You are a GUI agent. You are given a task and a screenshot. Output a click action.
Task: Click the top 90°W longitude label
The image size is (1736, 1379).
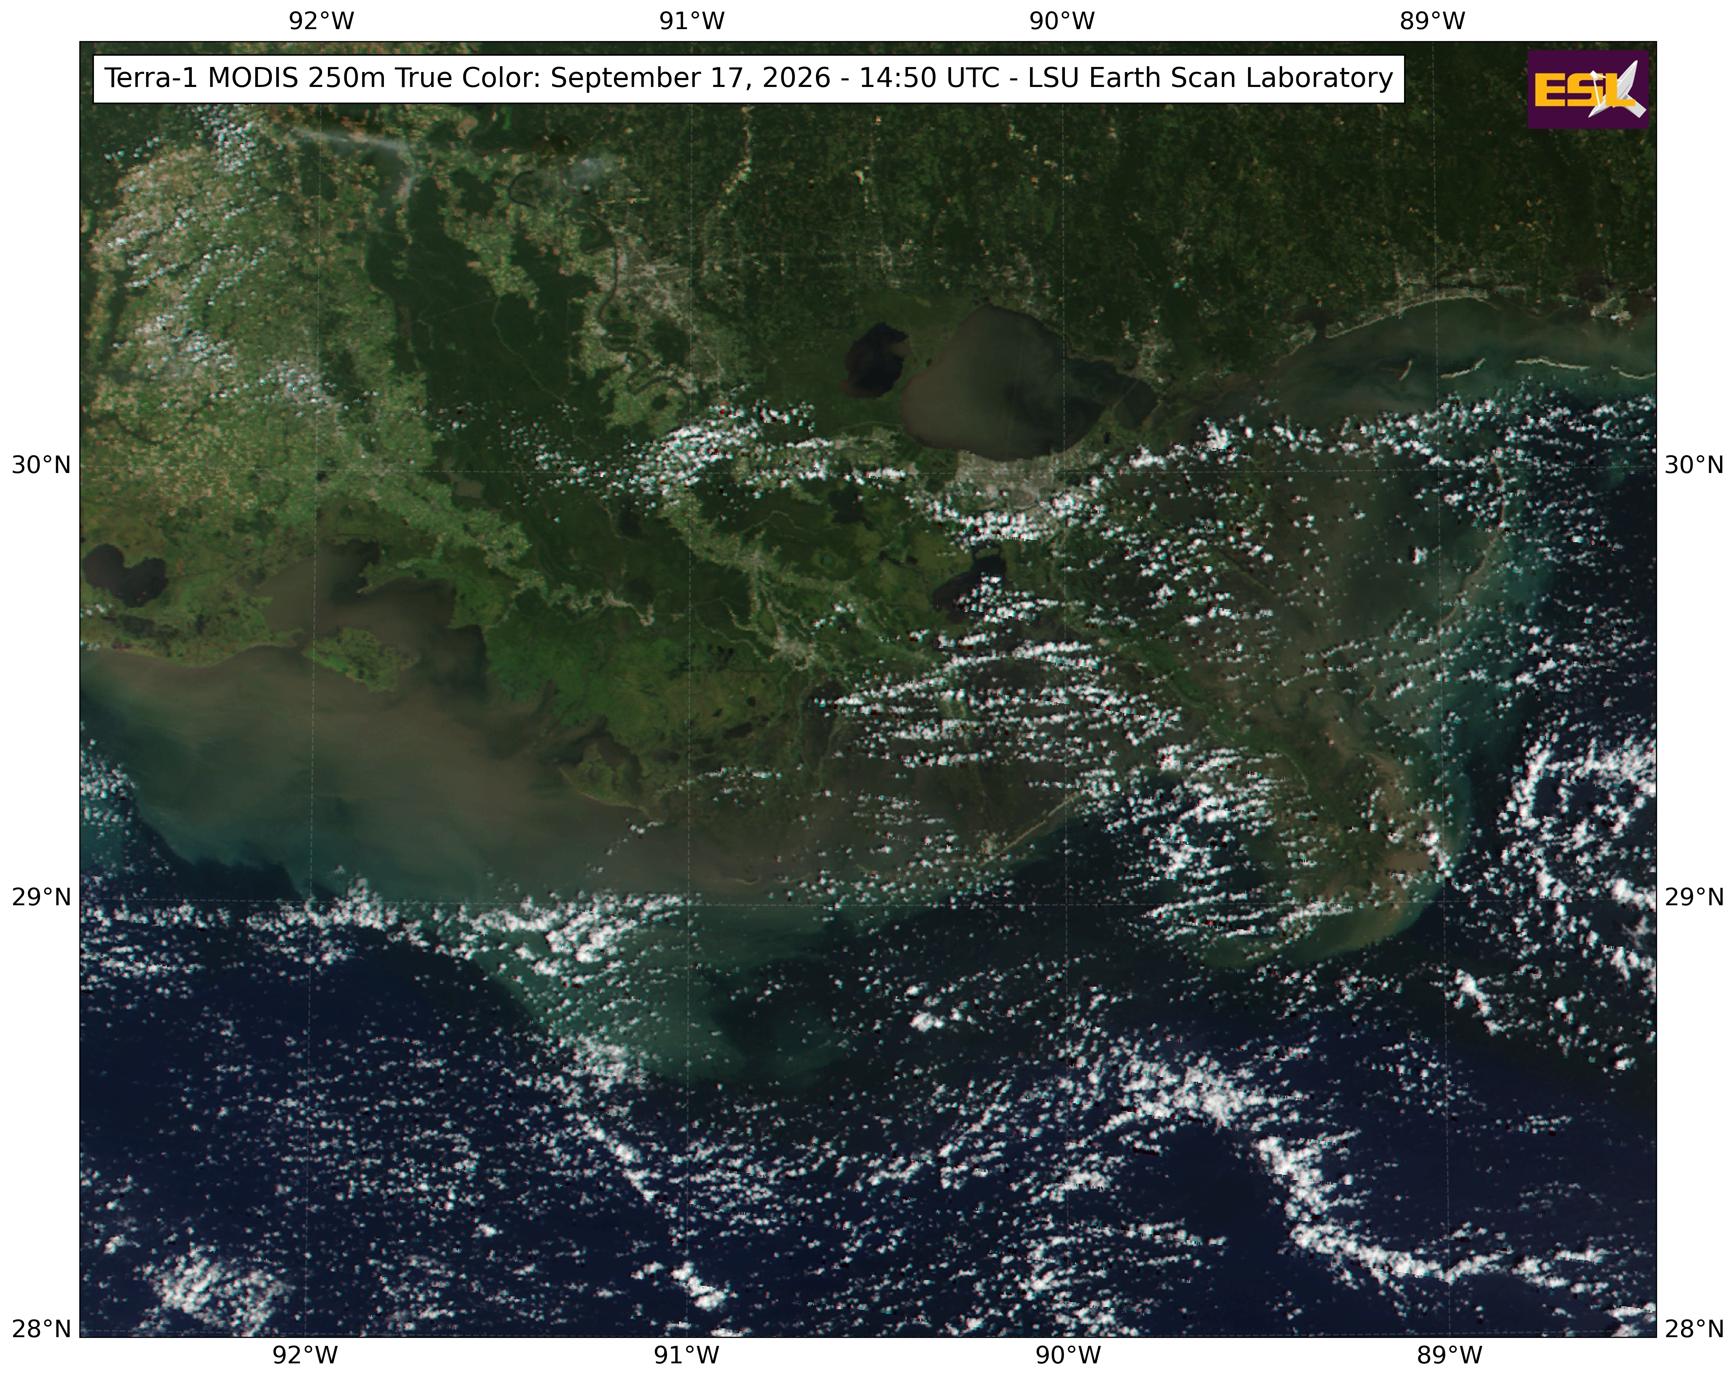pyautogui.click(x=1062, y=22)
